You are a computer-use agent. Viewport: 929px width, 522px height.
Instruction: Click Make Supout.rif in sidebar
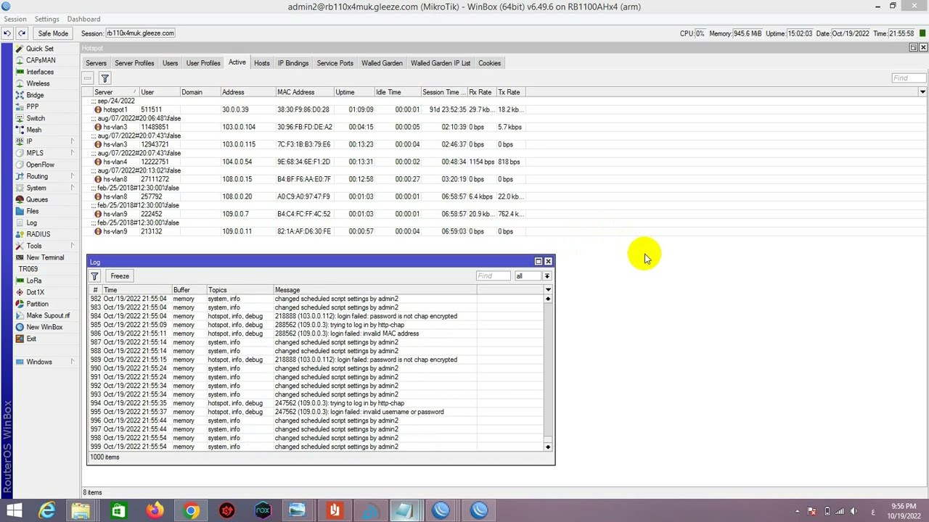(x=48, y=315)
